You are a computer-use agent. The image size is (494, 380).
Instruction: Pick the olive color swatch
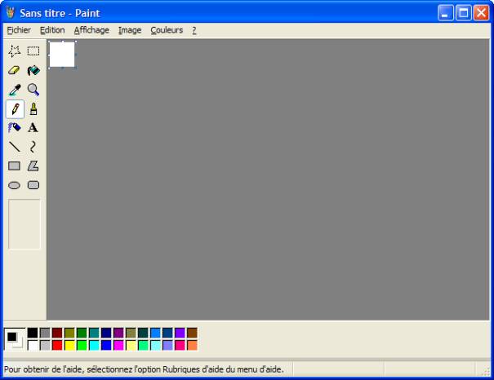(x=69, y=333)
